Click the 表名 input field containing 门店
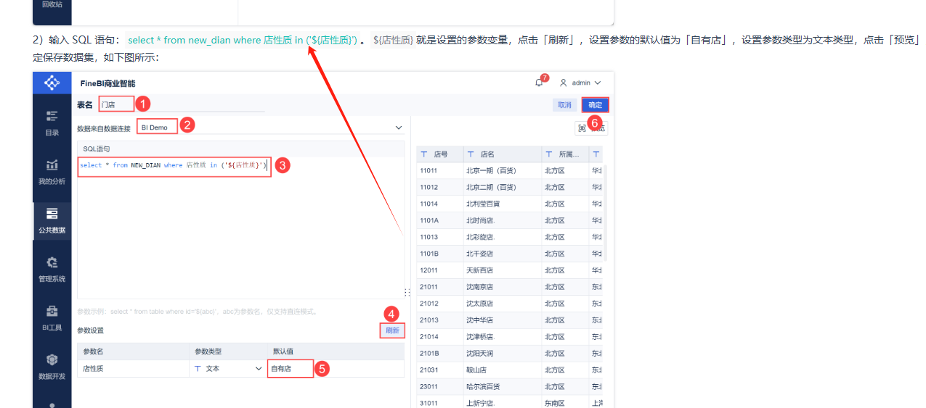The height and width of the screenshot is (408, 926). click(116, 104)
